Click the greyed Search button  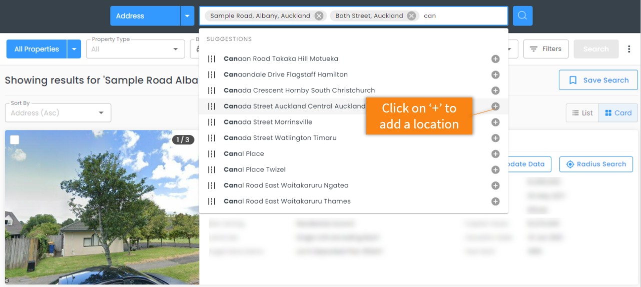click(x=596, y=49)
